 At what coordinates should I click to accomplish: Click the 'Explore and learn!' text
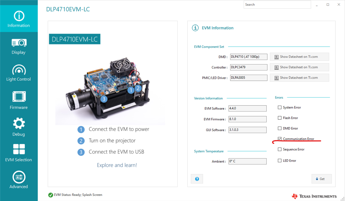point(117,165)
